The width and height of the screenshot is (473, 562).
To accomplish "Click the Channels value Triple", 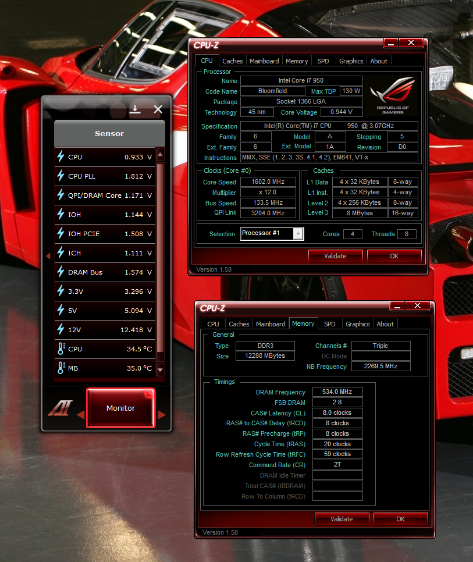I will tap(381, 346).
